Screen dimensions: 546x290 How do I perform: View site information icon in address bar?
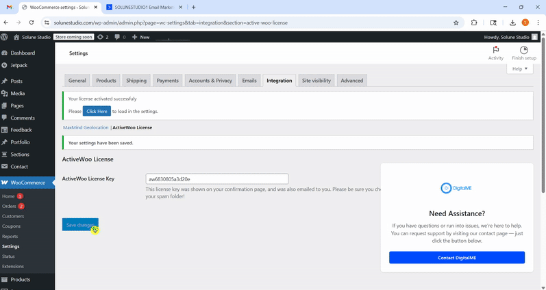point(47,23)
